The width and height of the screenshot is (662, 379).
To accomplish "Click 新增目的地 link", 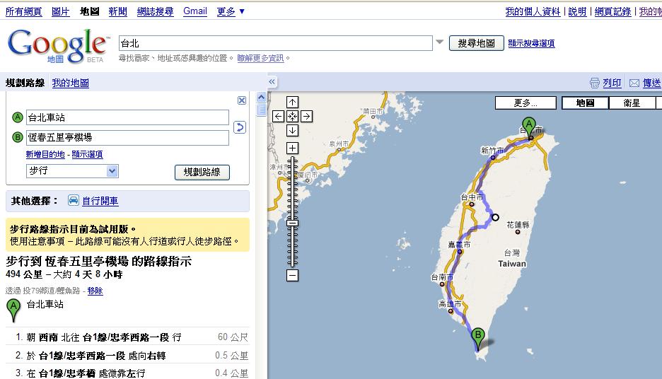I will [x=45, y=154].
